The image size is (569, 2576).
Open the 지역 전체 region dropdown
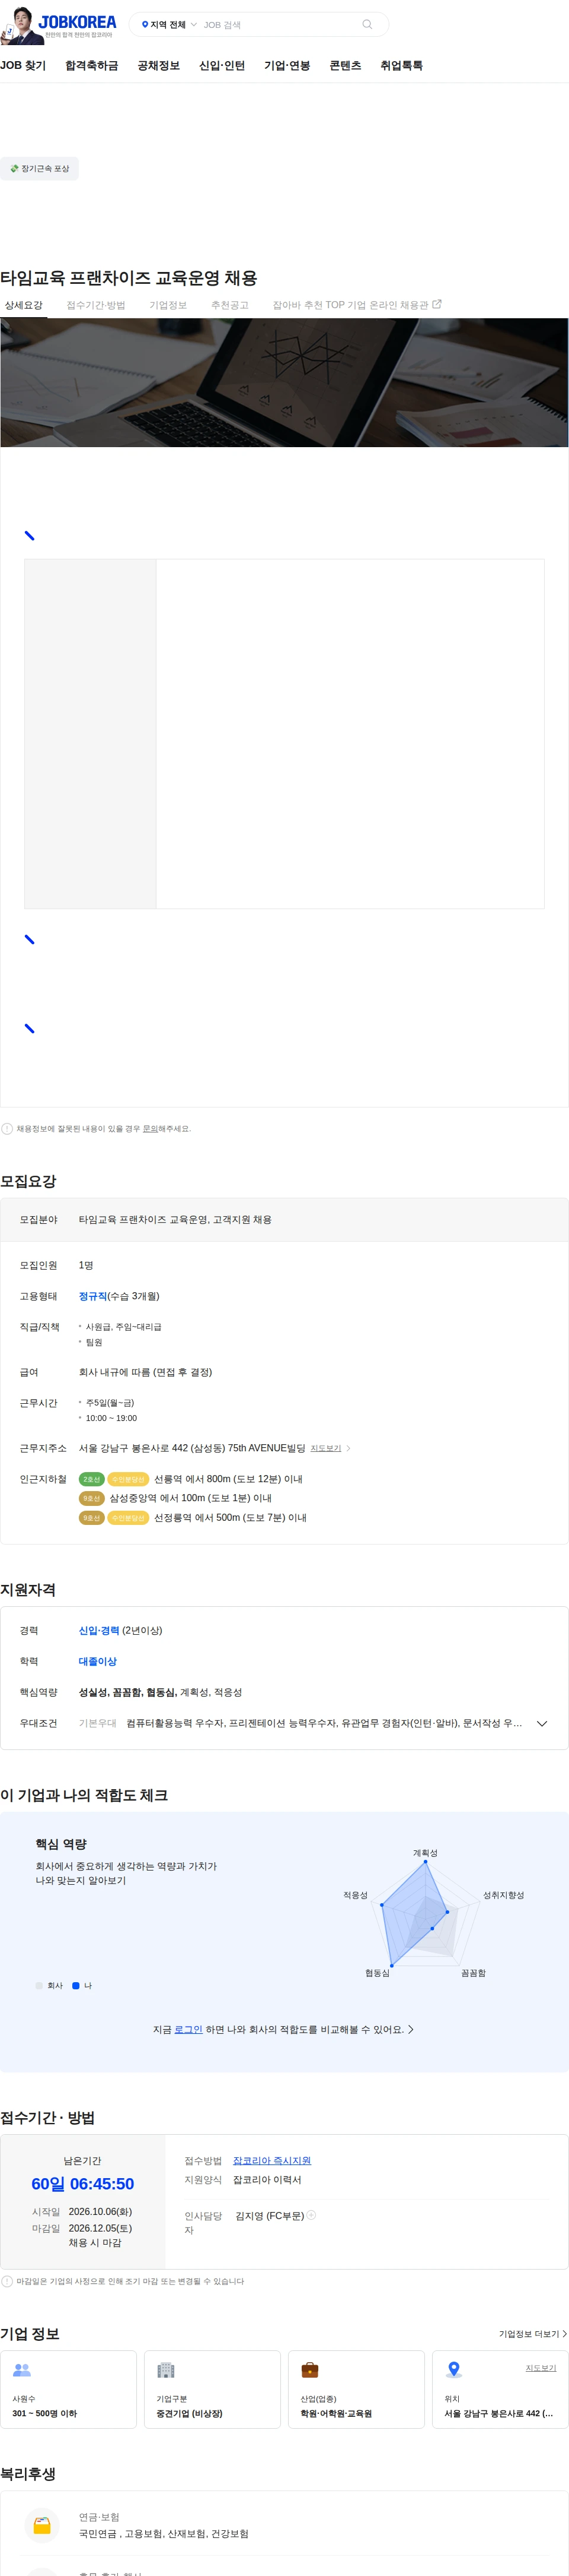point(169,25)
